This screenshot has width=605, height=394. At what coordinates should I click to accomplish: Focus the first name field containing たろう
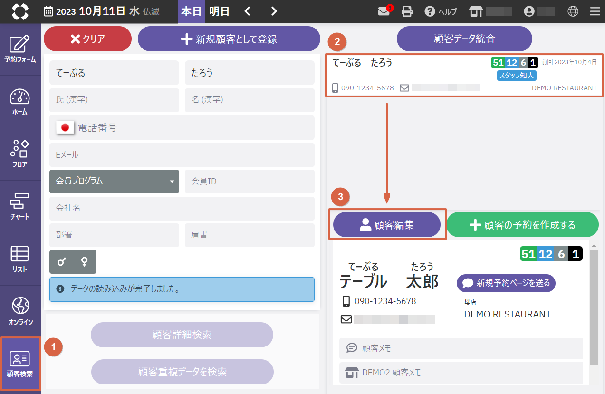250,73
